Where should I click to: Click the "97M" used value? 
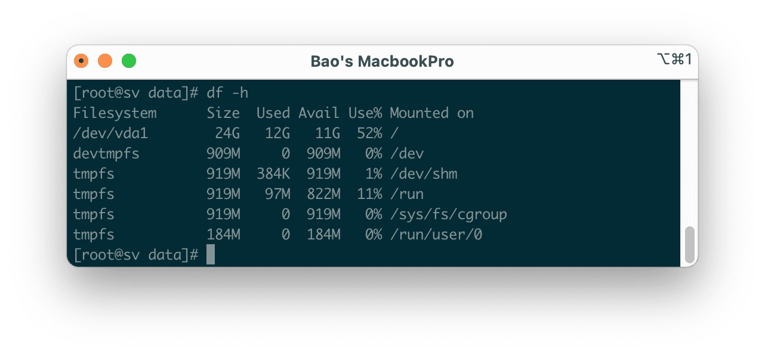click(x=277, y=194)
